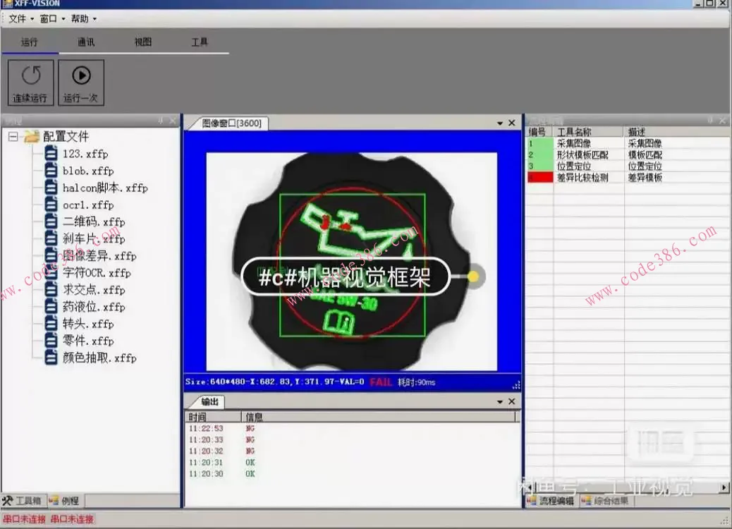Viewport: 732px width, 529px height.
Task: Click file icon of halcon脚本.xffp
Action: 51,188
